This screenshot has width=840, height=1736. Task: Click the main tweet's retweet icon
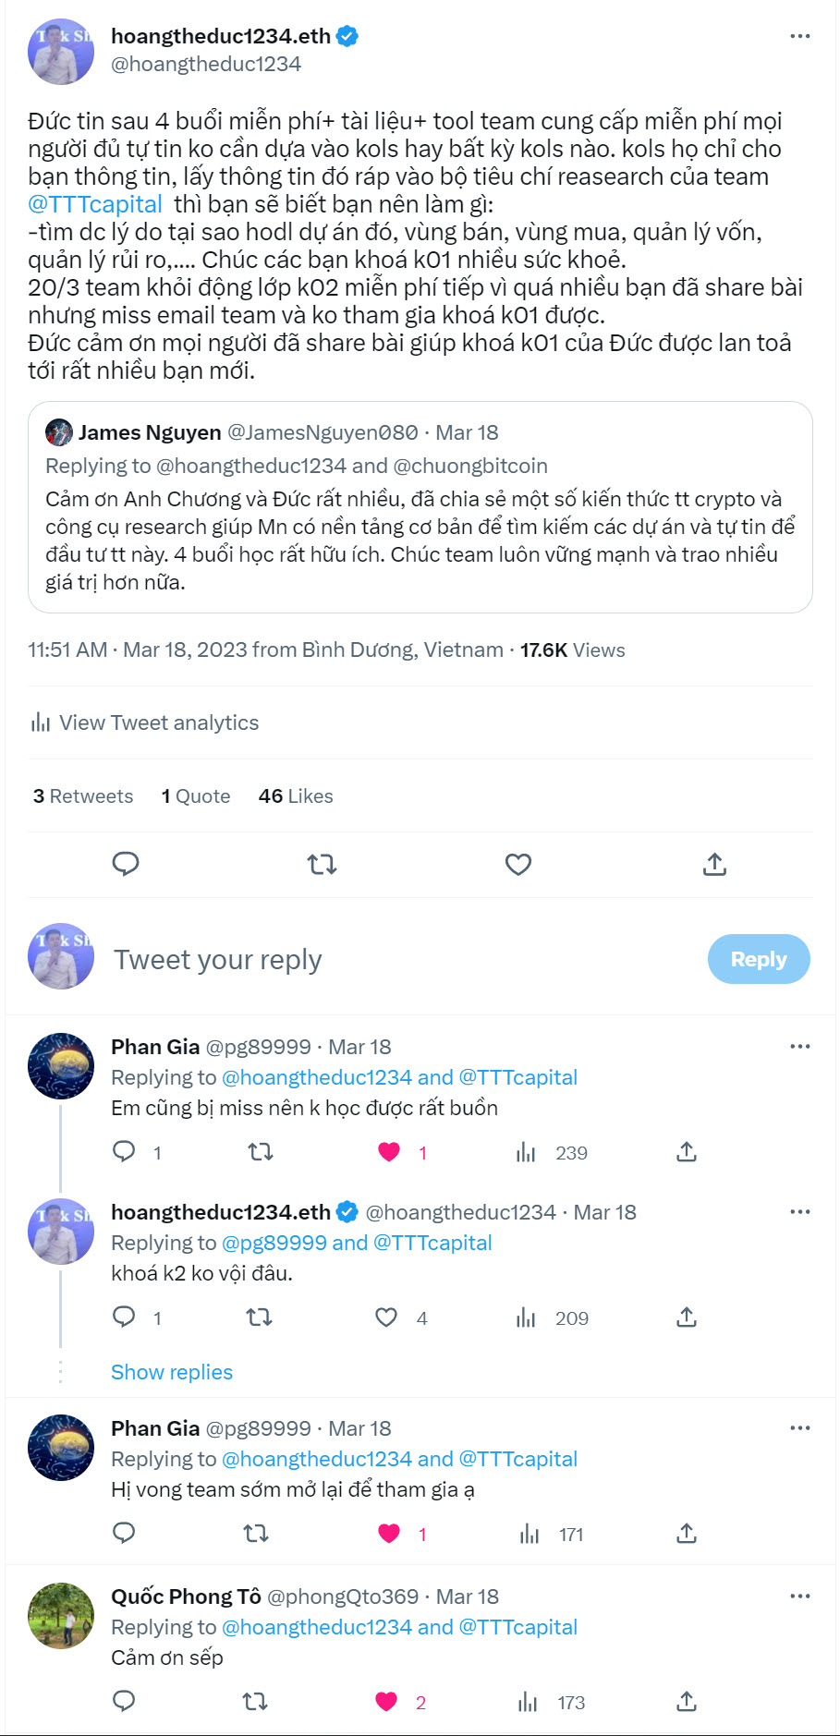(x=322, y=865)
